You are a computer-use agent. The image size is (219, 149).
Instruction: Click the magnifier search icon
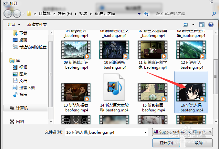coord(214,14)
